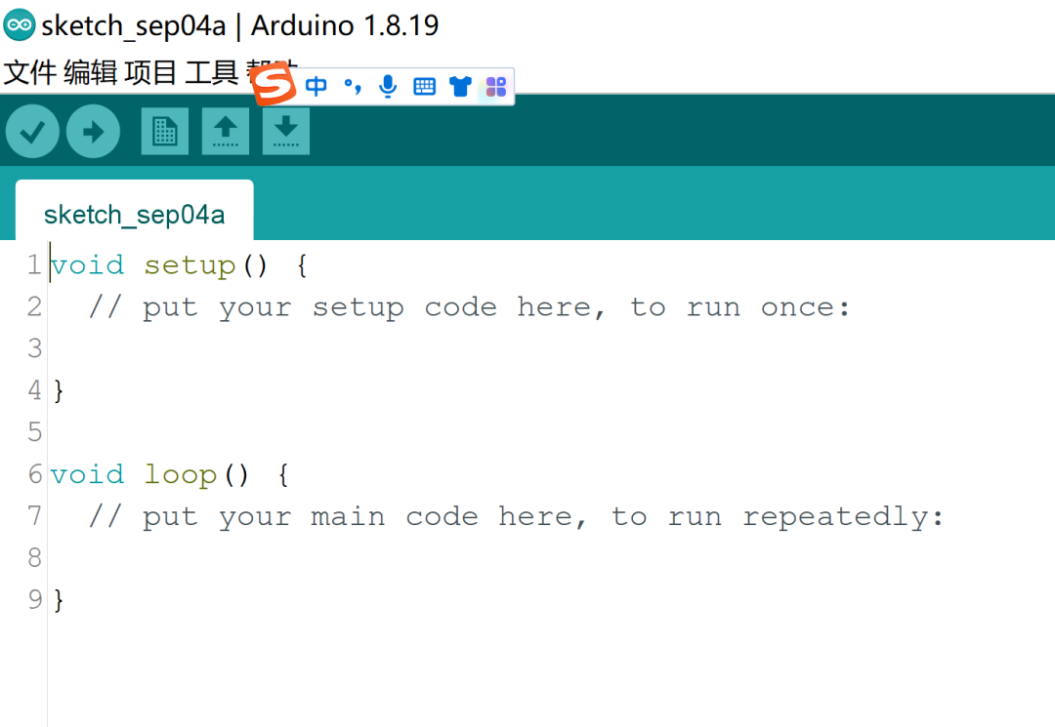Open the Sogou toolbox grid icon
The width and height of the screenshot is (1055, 727).
pos(496,86)
